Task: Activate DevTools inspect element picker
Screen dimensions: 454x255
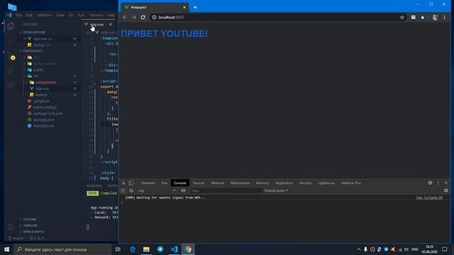Action: (x=123, y=183)
